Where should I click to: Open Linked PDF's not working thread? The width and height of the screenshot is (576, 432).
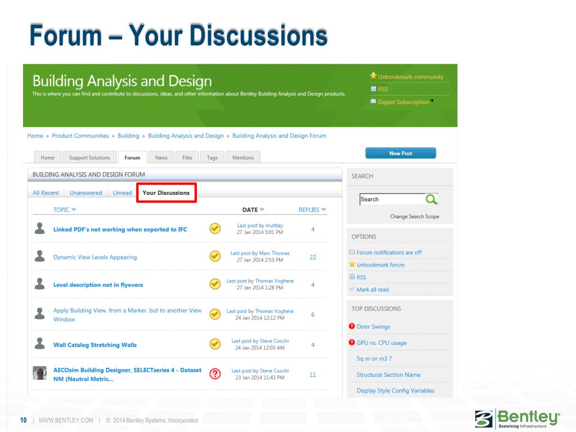[120, 229]
